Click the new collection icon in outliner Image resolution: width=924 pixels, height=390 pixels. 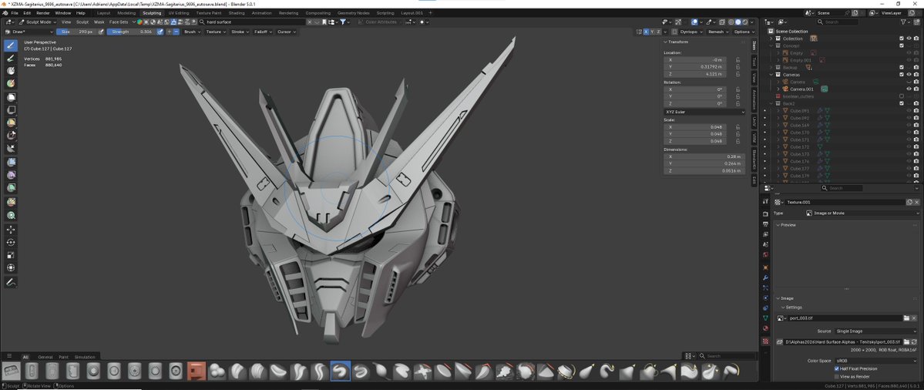point(916,22)
